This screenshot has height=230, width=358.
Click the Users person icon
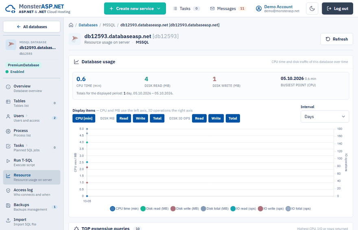tap(8, 116)
